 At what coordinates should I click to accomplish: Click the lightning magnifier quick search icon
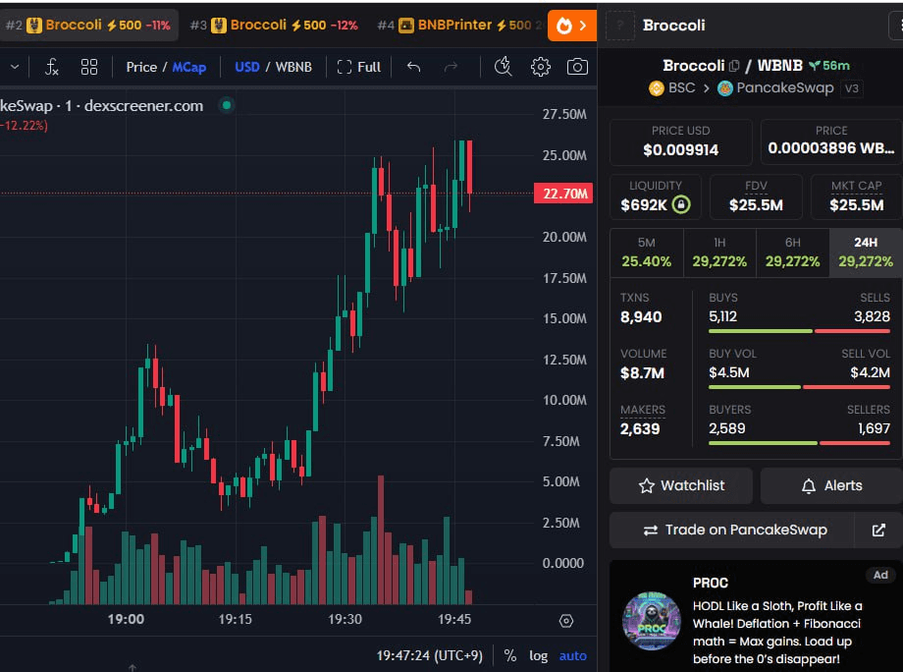point(503,67)
